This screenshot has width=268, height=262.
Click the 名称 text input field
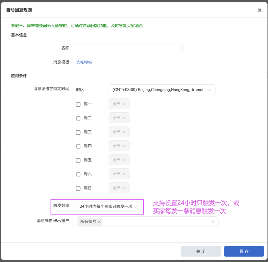coord(129,48)
